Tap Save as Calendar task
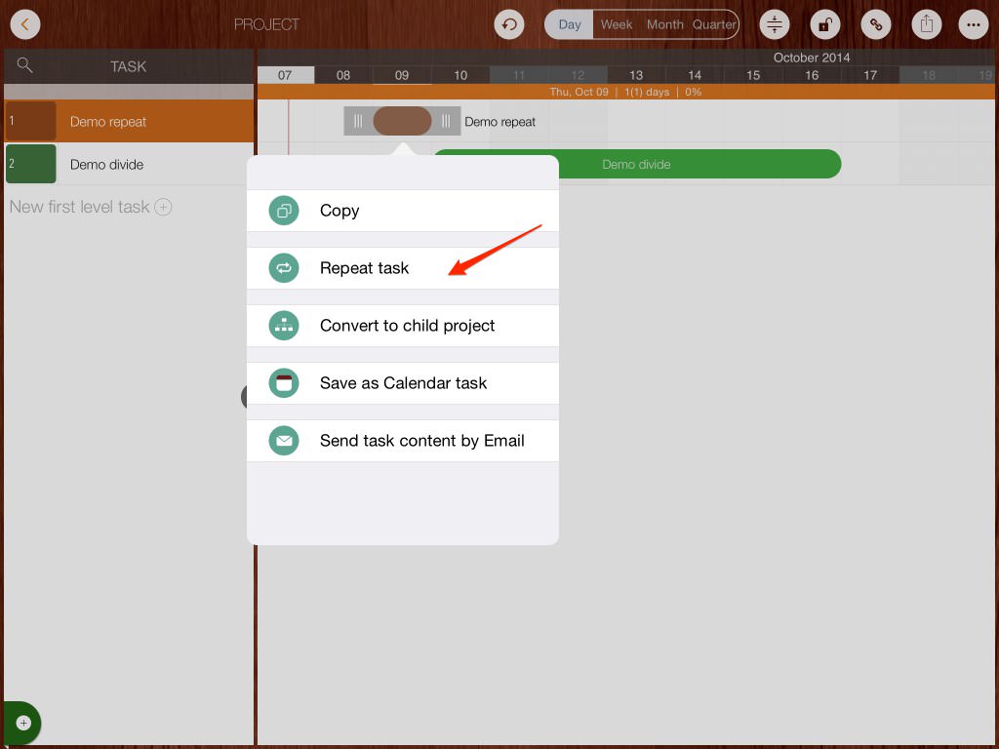This screenshot has height=749, width=999. click(x=402, y=383)
